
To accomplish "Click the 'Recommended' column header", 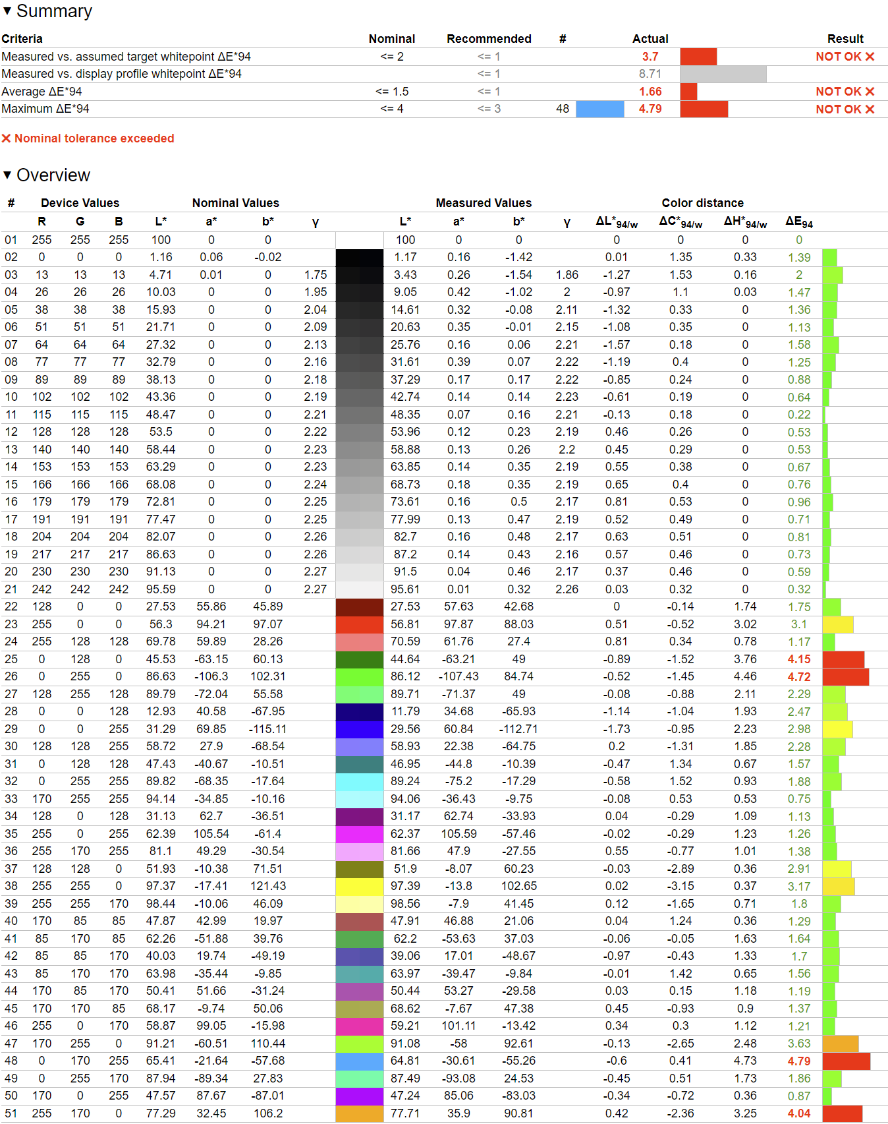I will [489, 39].
